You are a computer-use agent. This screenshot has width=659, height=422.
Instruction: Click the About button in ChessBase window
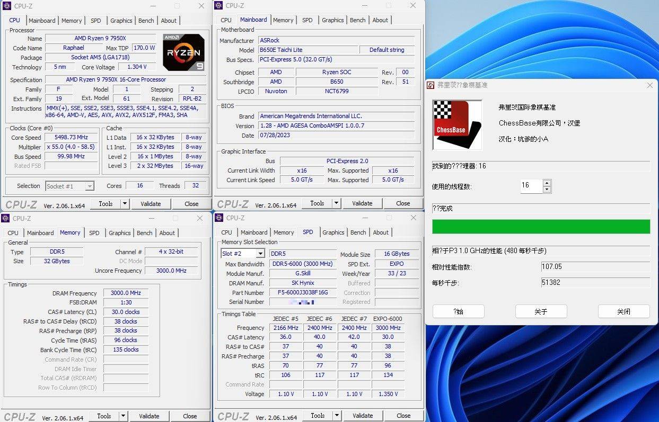tap(541, 311)
